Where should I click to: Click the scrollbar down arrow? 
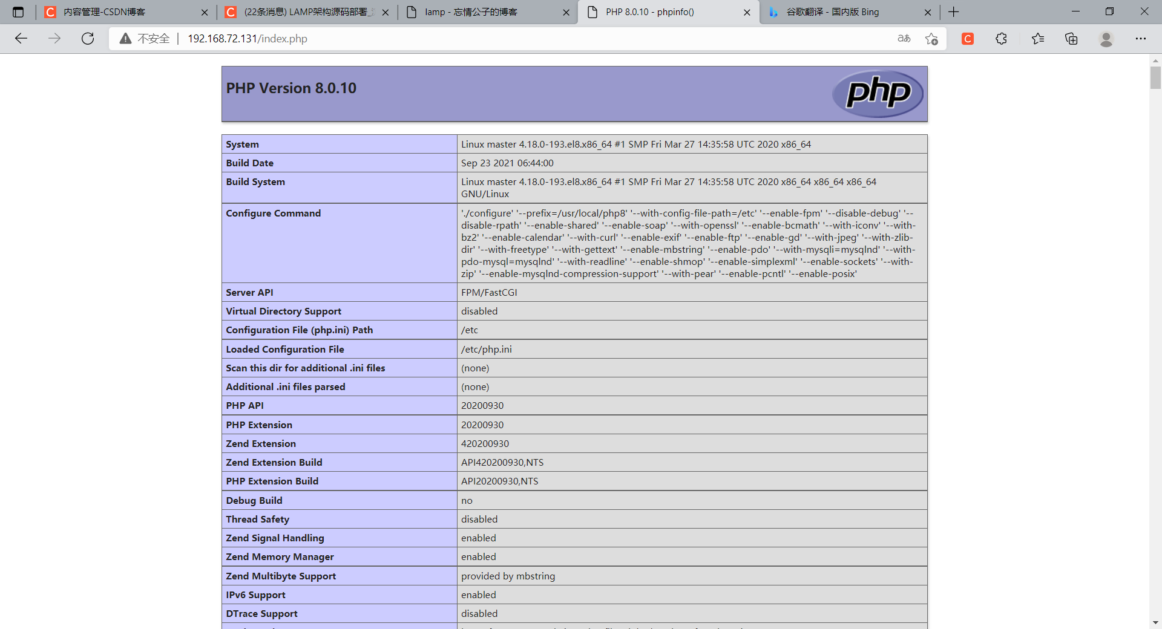pyautogui.click(x=1155, y=622)
